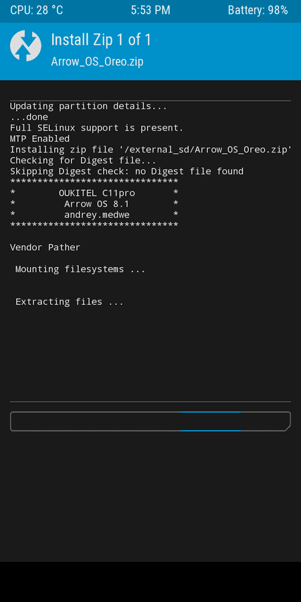Tap the CPU: 28 °C temperature readout
This screenshot has height=602, width=301.
tap(37, 10)
